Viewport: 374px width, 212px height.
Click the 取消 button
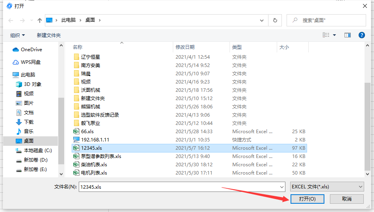tap(346, 199)
